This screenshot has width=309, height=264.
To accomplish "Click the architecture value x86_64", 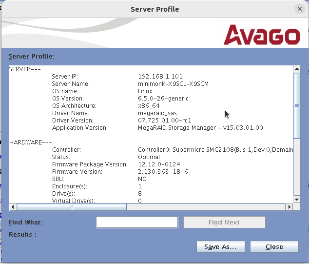I will 149,106.
